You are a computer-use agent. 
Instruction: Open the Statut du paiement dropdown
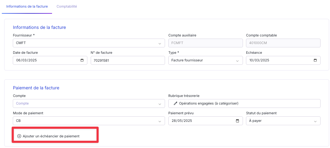pyautogui.click(x=283, y=121)
